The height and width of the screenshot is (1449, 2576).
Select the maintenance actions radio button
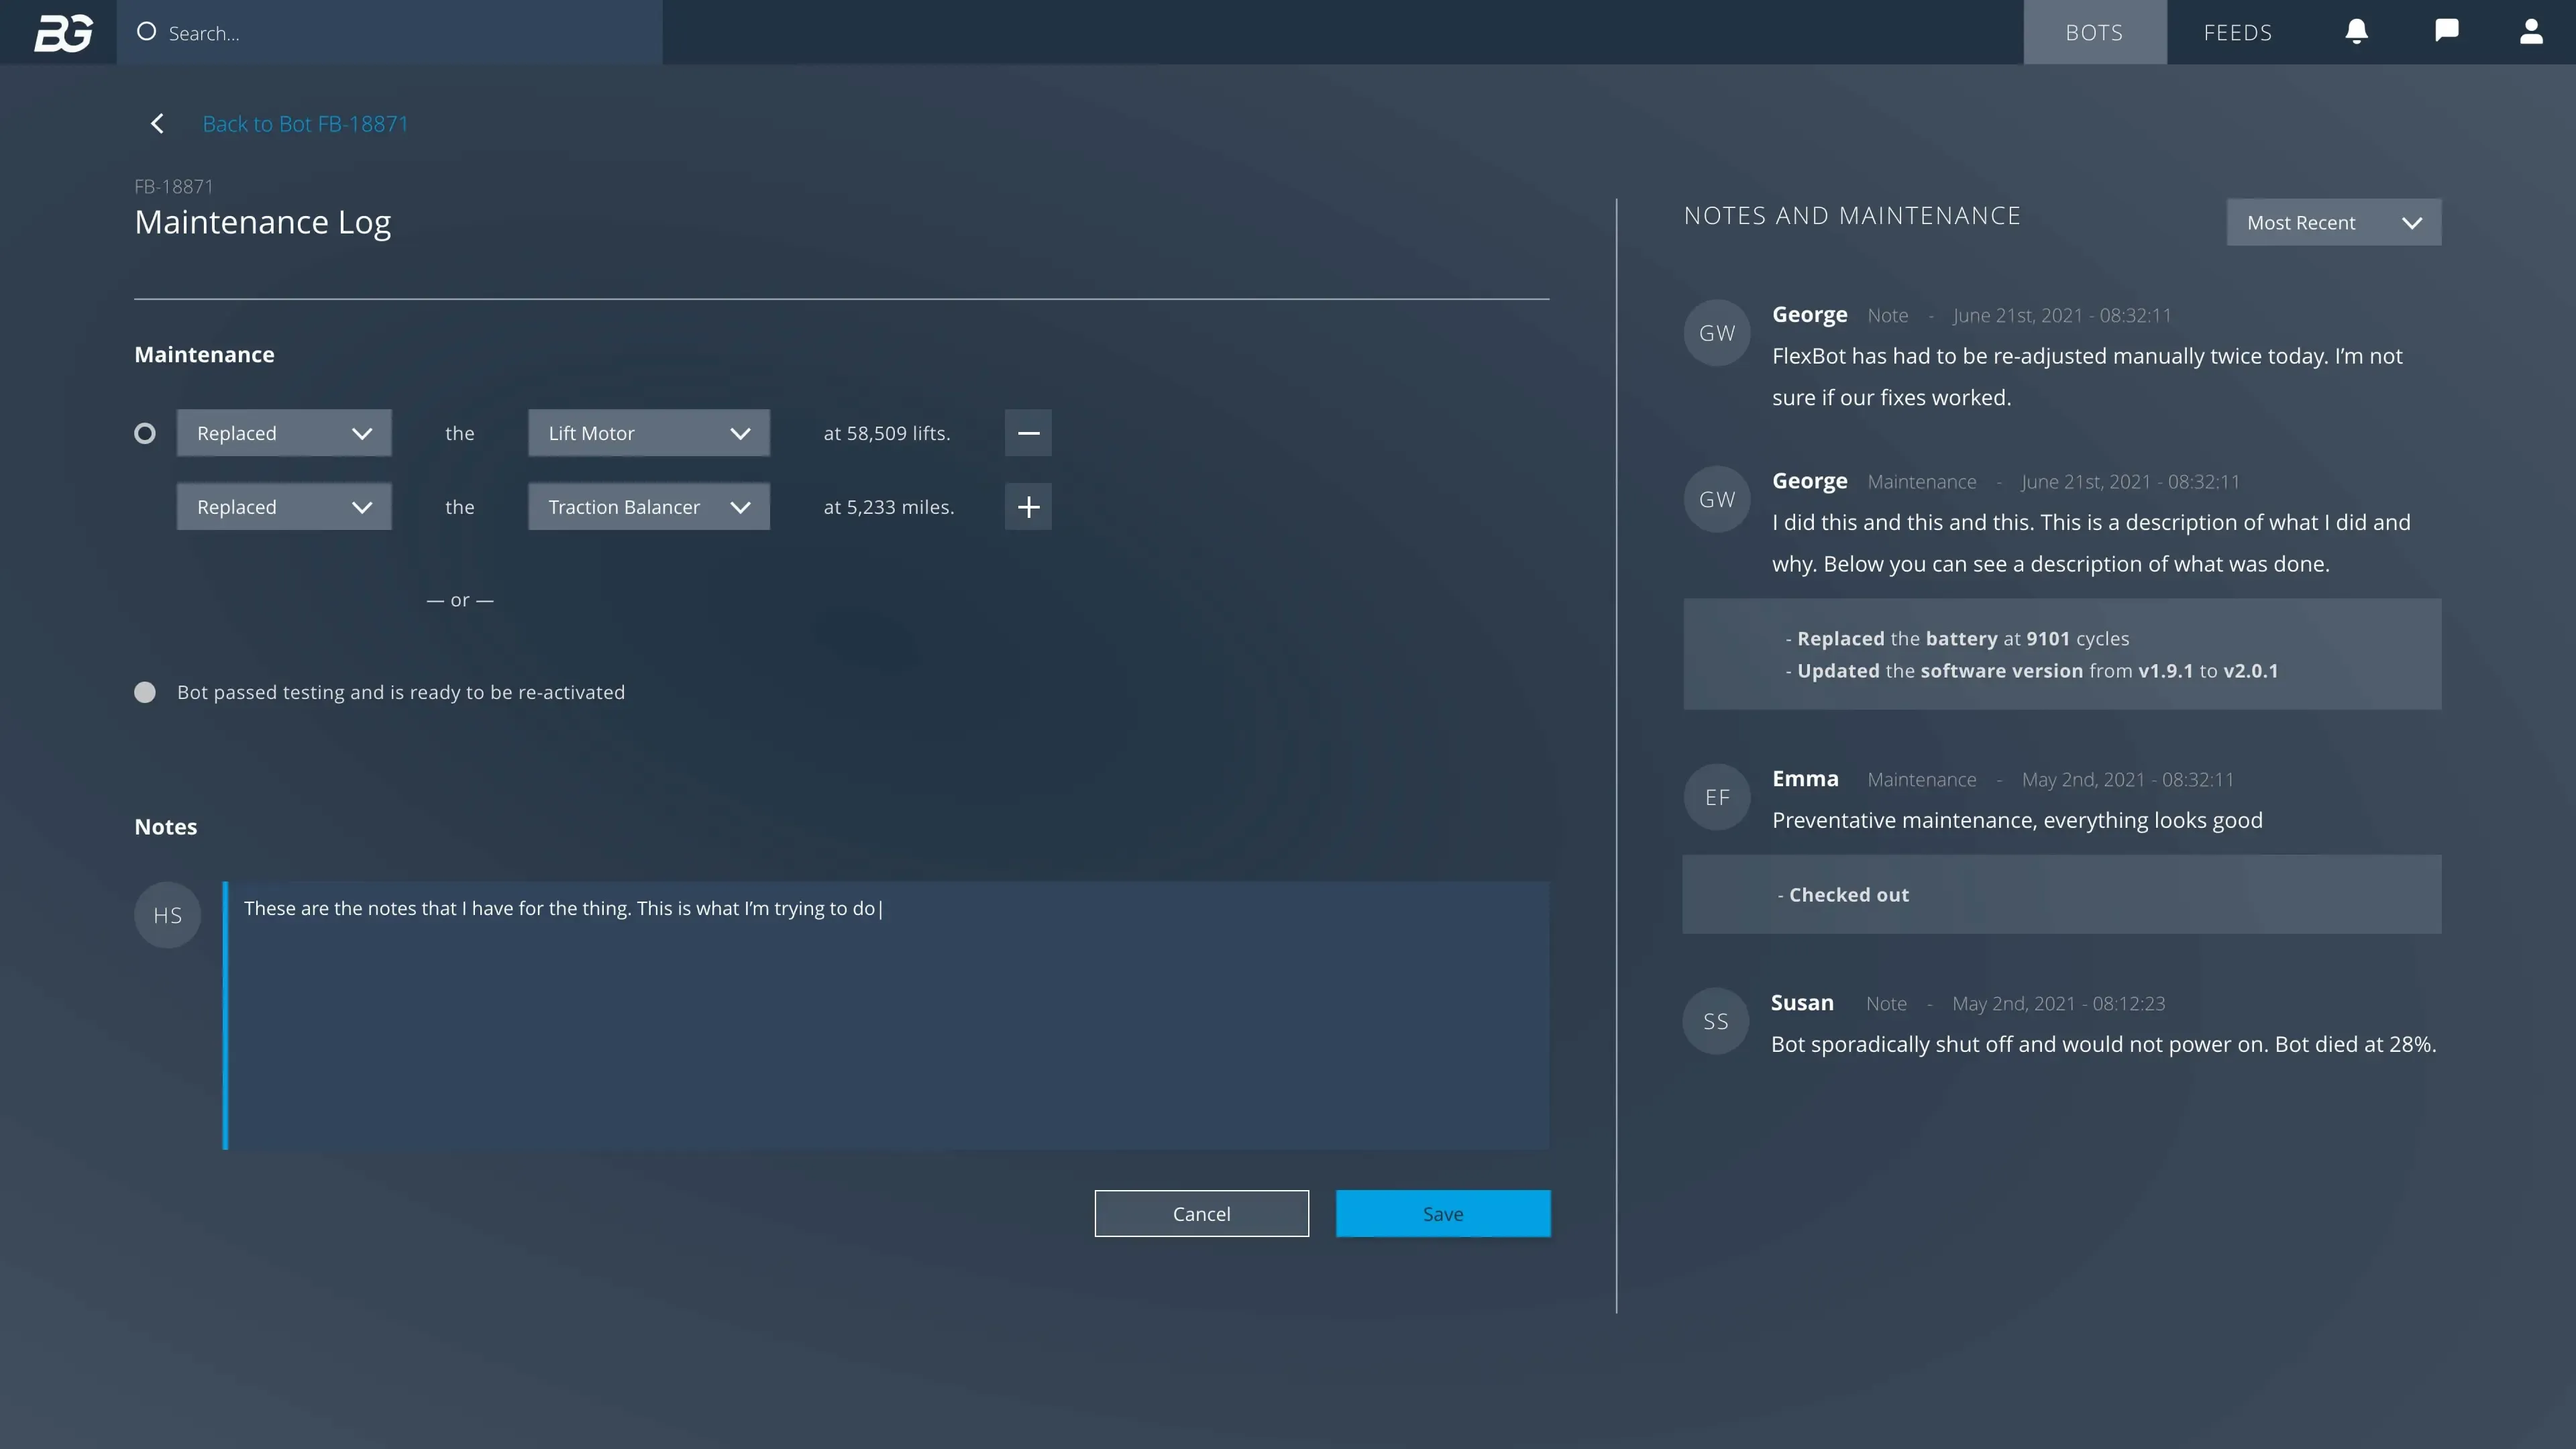pos(145,433)
